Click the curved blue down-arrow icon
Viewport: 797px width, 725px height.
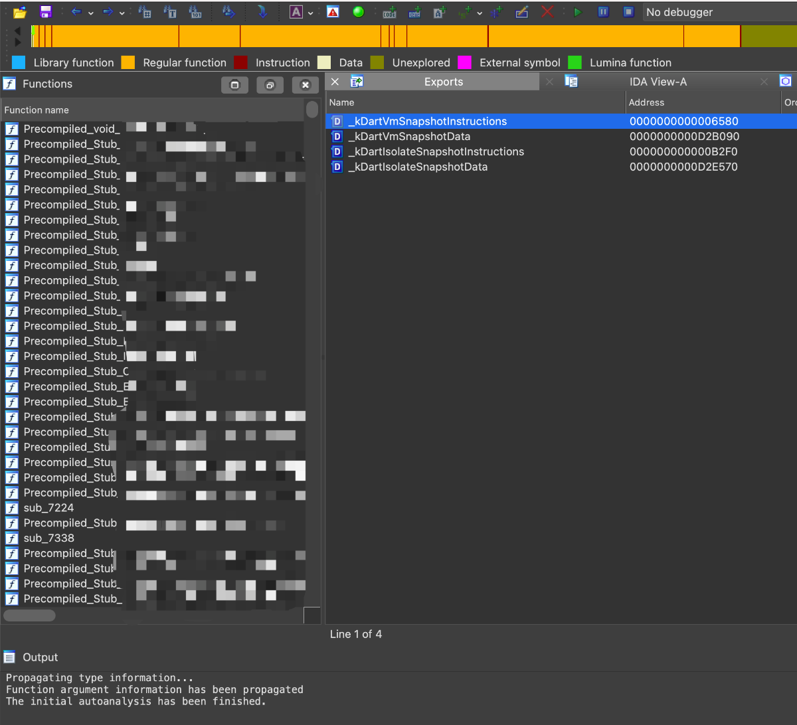coord(262,12)
